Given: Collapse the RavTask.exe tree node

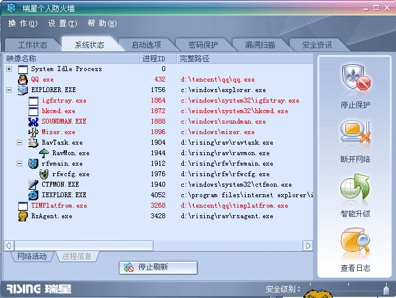Looking at the screenshot, I should tap(19, 143).
